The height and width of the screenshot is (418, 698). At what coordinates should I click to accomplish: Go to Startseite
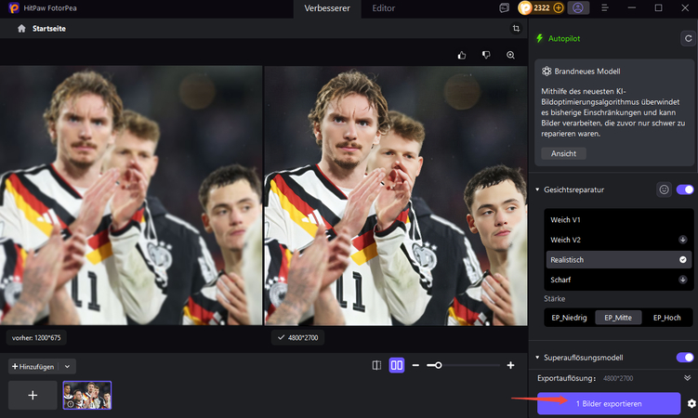pyautogui.click(x=49, y=29)
